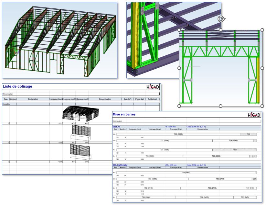Click the '6031, Al' section heading
This screenshot has width=266, height=205.
tap(116, 127)
